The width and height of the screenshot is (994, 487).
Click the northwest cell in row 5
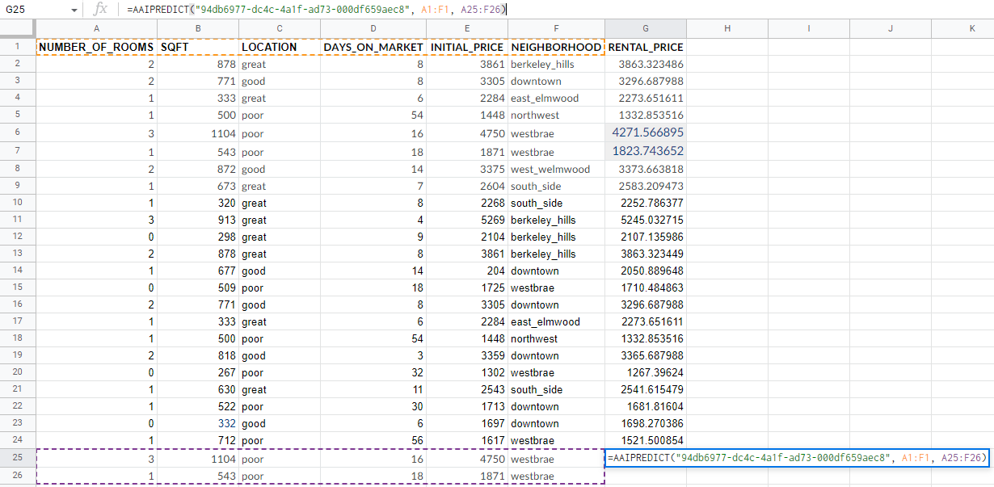coord(556,115)
